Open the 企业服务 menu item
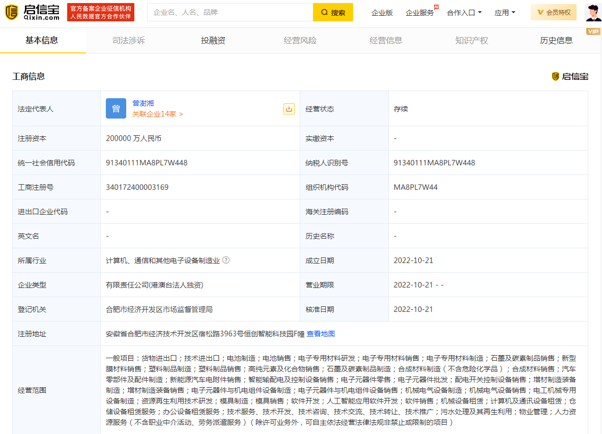This screenshot has height=434, width=602. click(420, 13)
